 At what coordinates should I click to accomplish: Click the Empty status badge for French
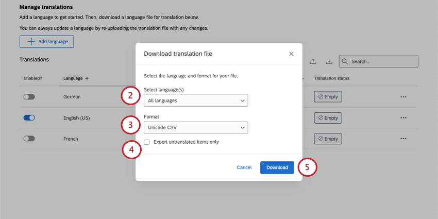(328, 139)
